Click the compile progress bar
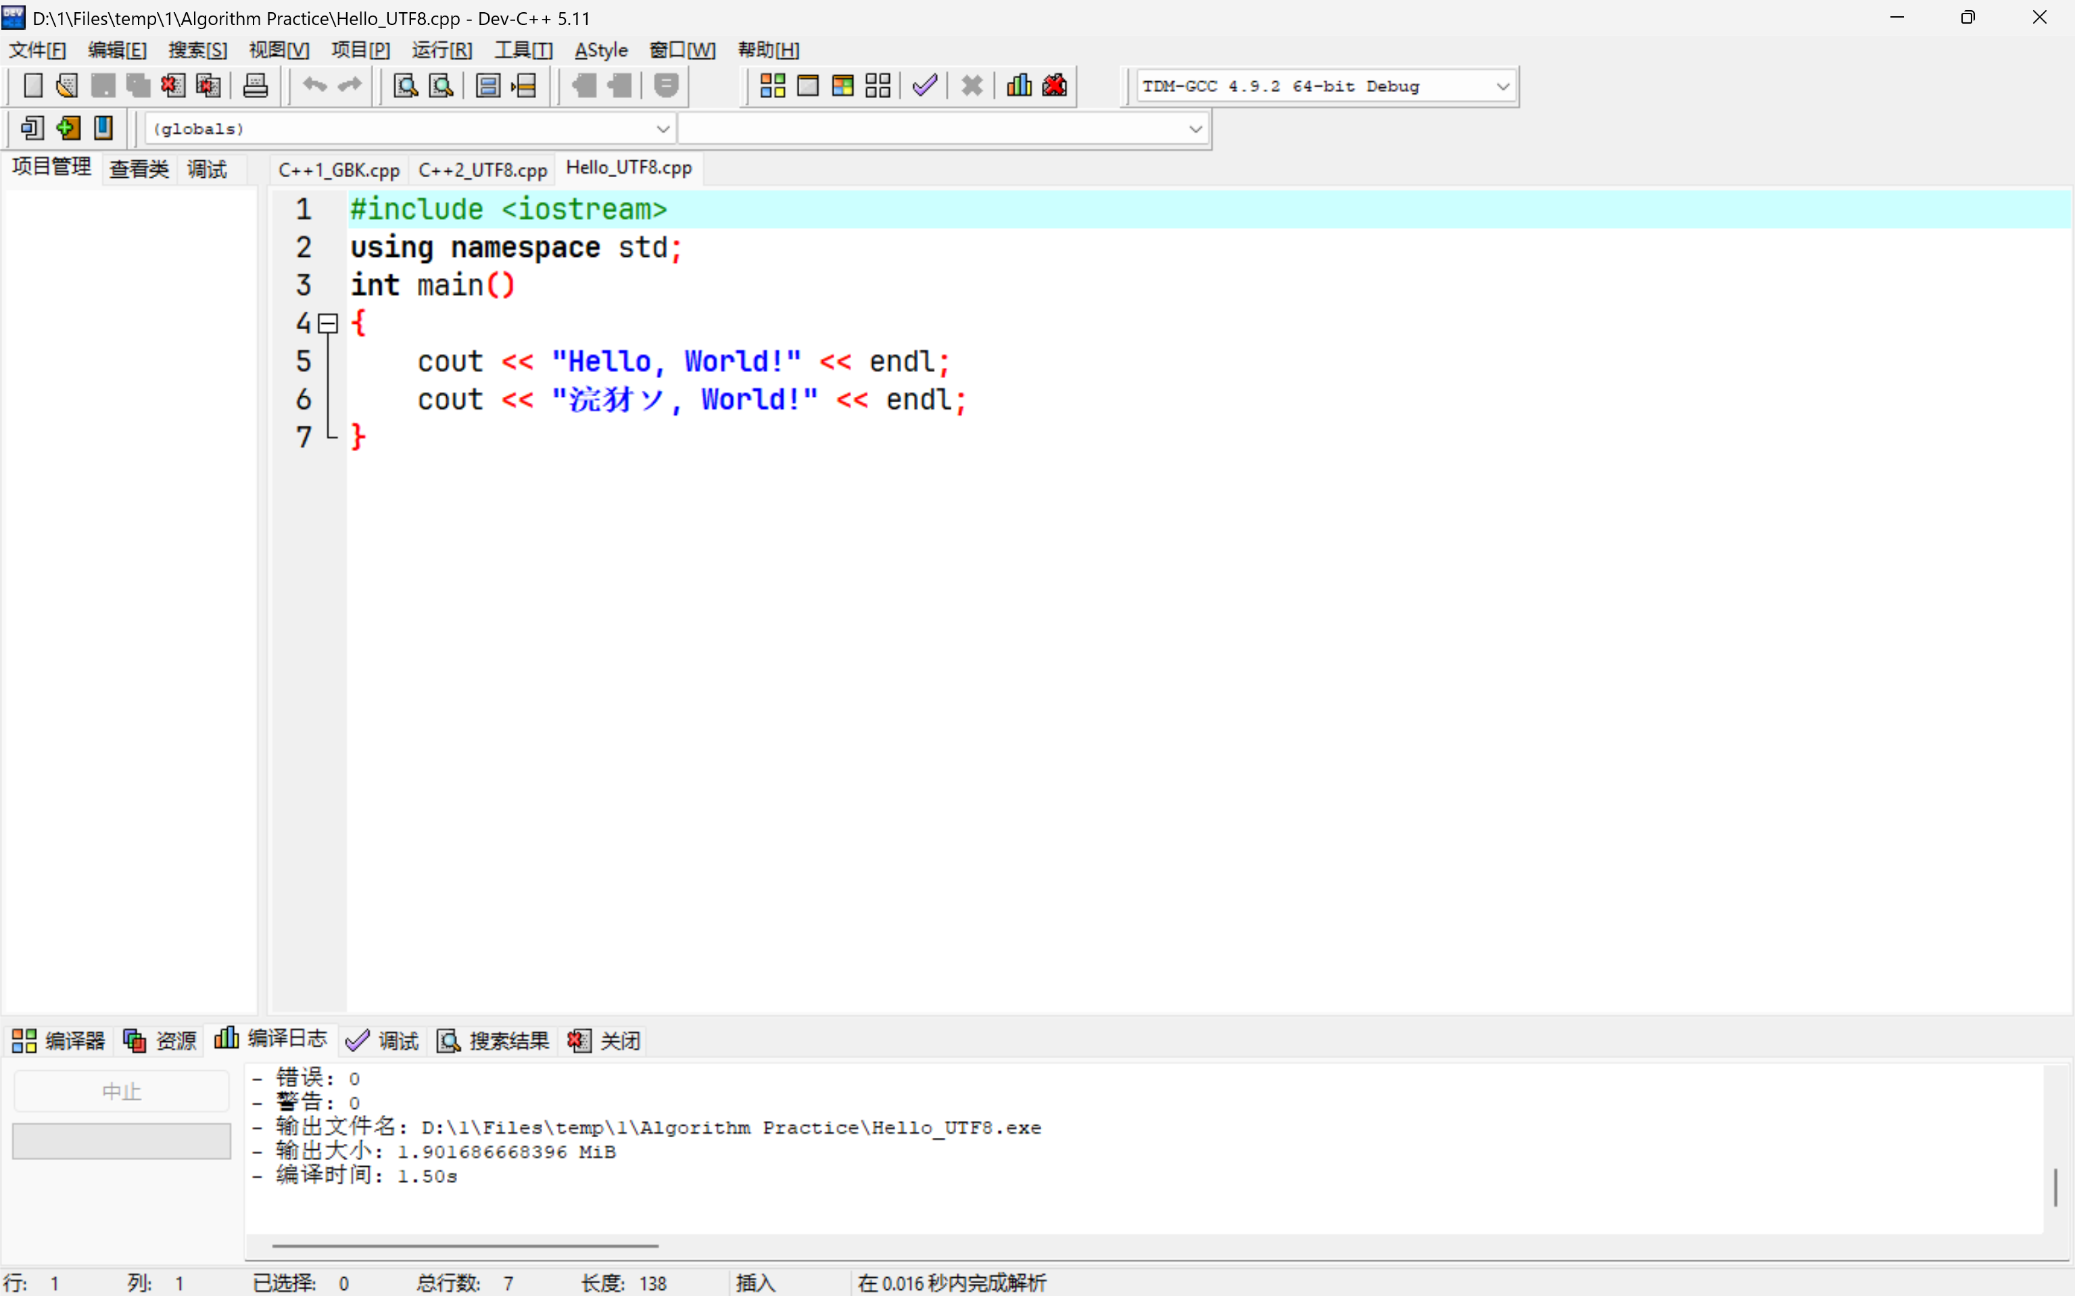The image size is (2075, 1296). [x=122, y=1141]
